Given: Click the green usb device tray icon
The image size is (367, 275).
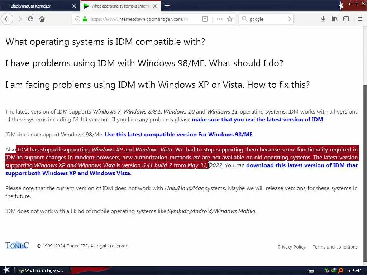Looking at the screenshot, I should point(327,271).
